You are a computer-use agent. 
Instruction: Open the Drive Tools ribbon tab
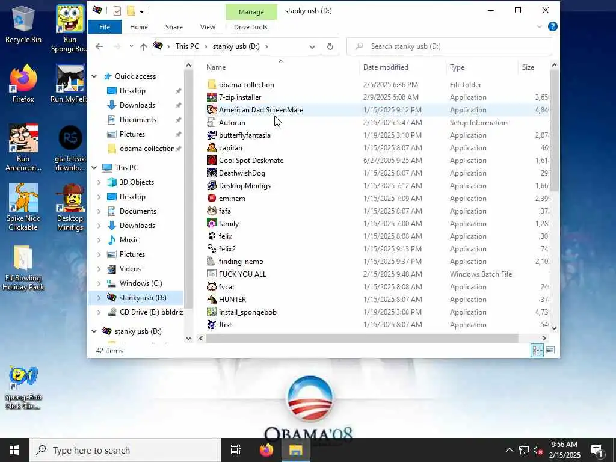(x=251, y=27)
